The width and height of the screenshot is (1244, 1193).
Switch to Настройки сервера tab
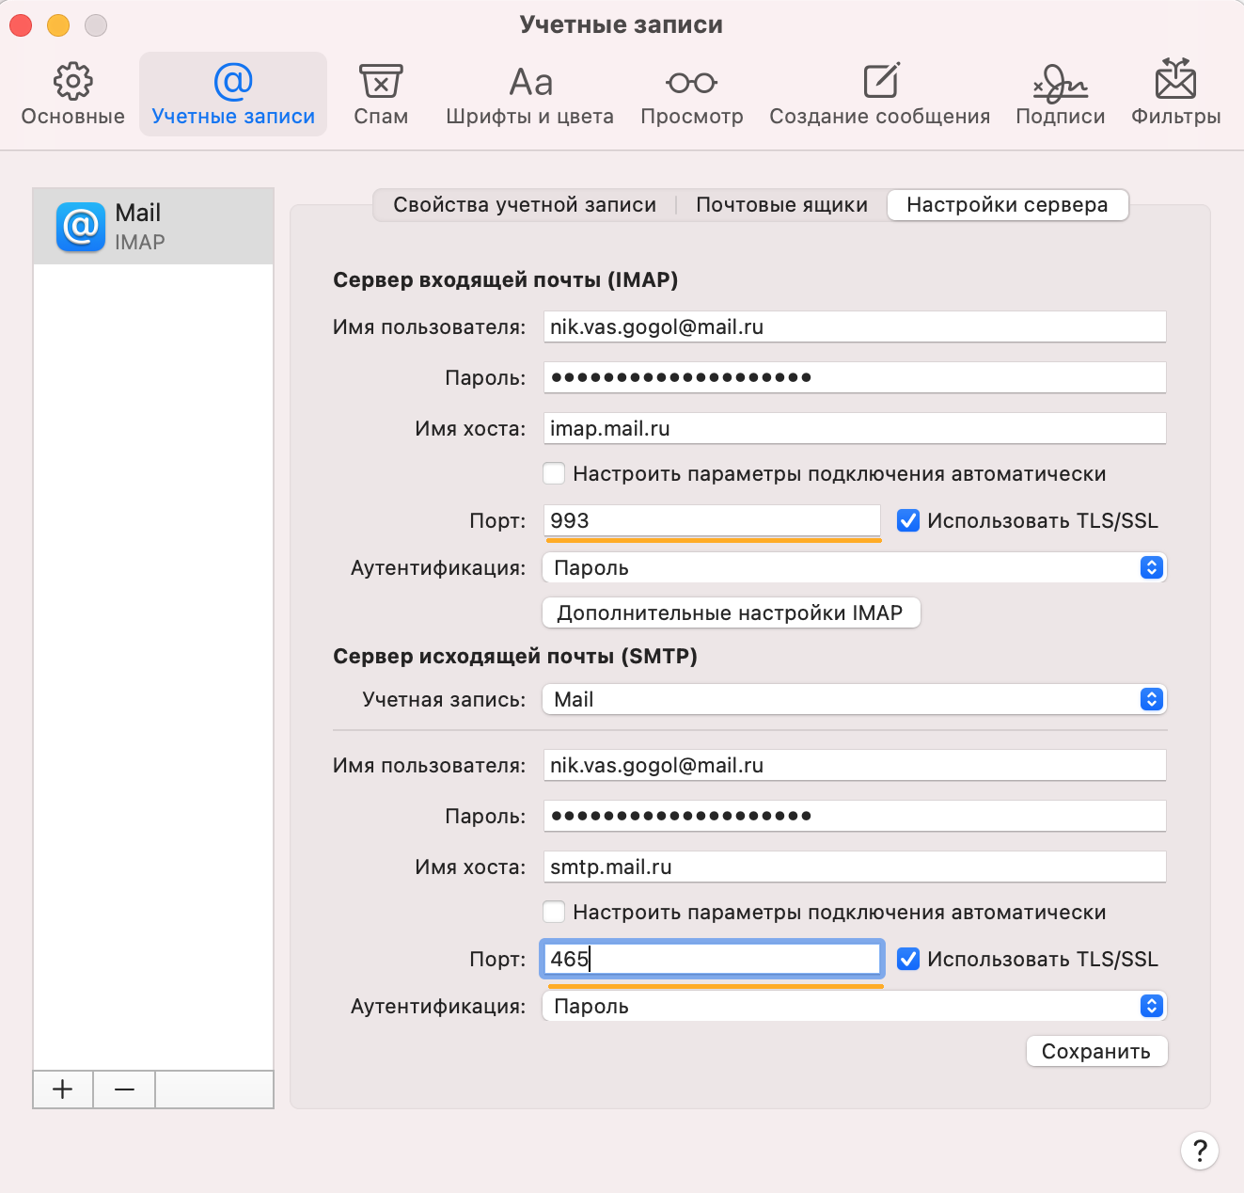pyautogui.click(x=1007, y=205)
